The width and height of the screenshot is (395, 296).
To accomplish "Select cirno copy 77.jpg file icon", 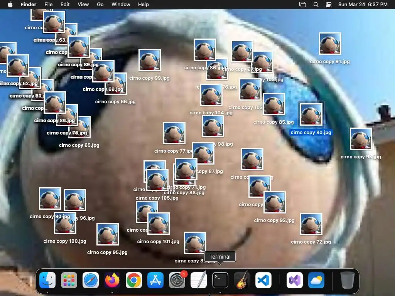I will point(174,133).
